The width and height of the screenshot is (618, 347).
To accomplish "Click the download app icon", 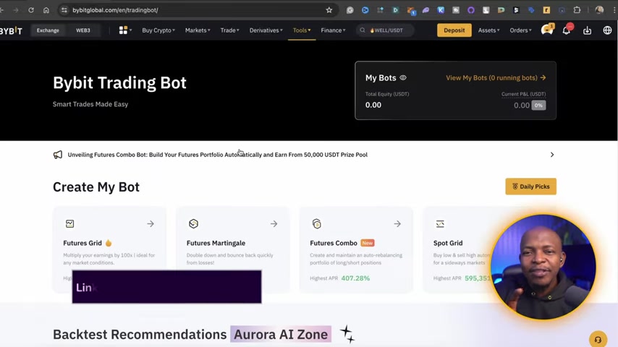I will (x=588, y=30).
